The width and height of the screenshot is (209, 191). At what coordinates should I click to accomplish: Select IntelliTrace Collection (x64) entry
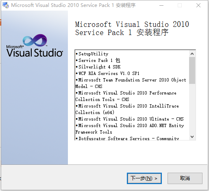coord(127,109)
